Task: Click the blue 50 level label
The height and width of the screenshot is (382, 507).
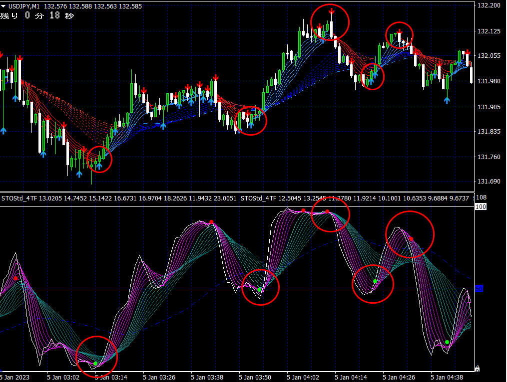Action: [479, 289]
